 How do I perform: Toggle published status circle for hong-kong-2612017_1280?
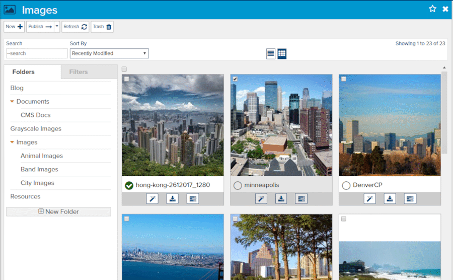(x=129, y=185)
